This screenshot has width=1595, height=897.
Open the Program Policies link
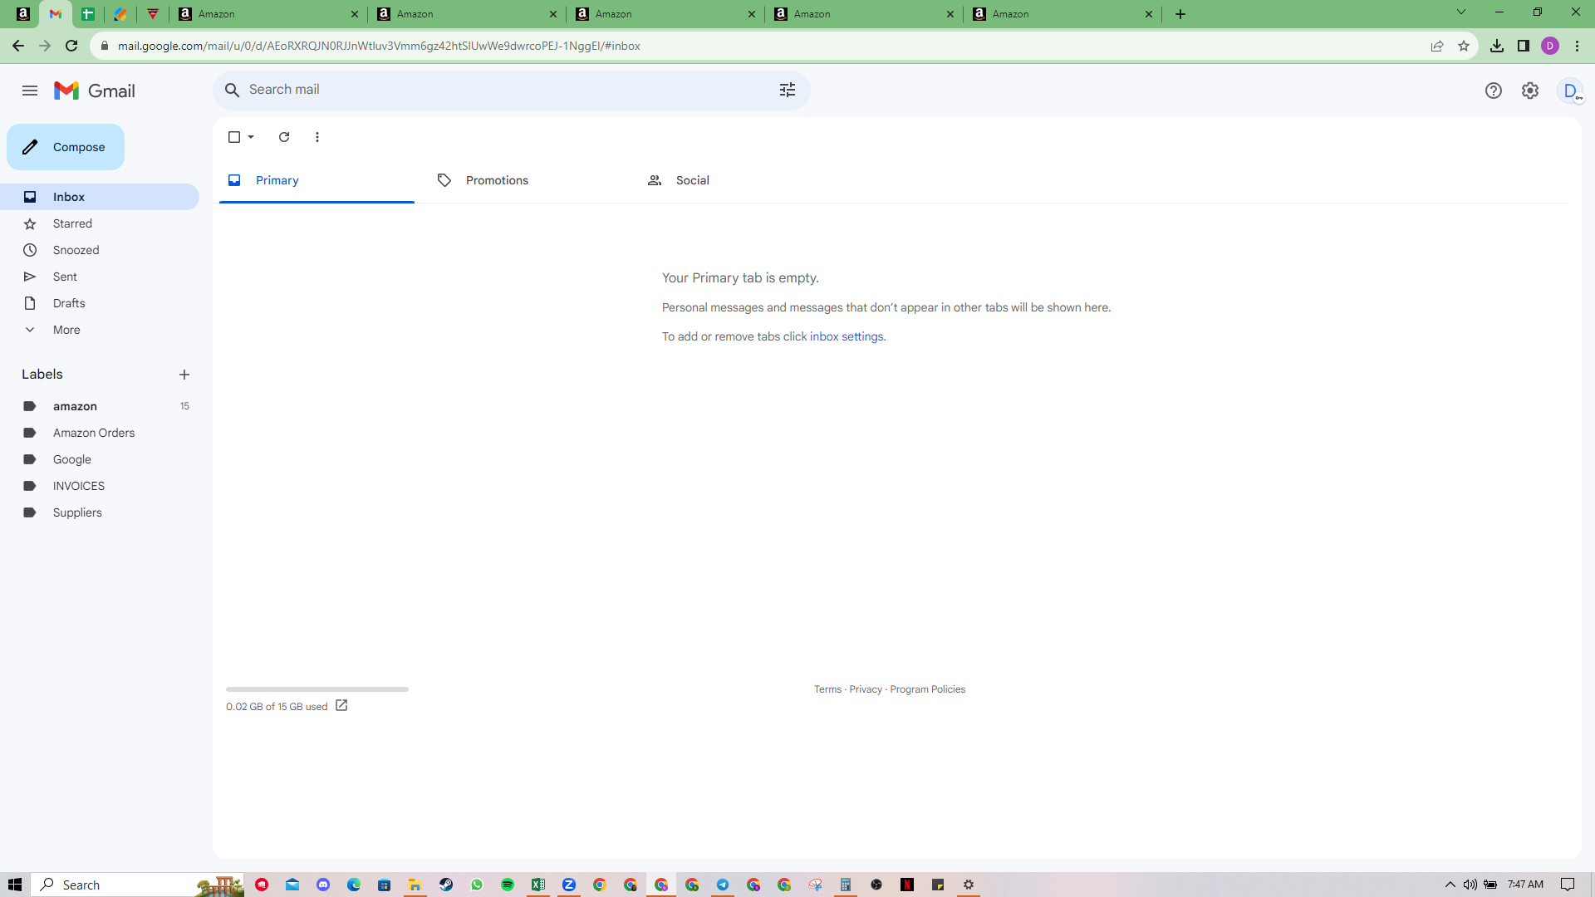pyautogui.click(x=927, y=689)
